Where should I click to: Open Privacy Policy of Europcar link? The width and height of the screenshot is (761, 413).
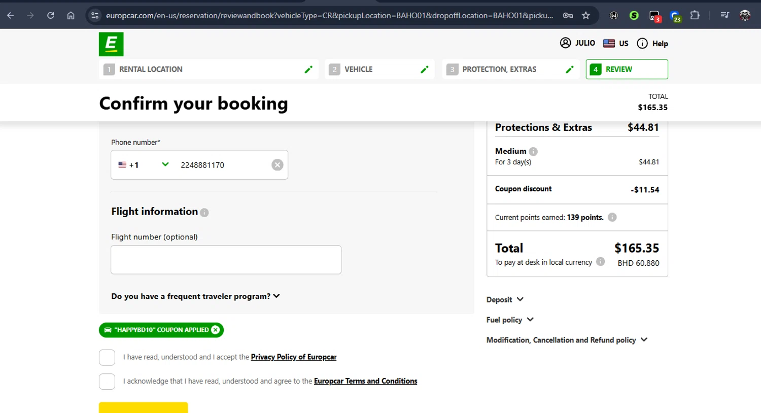(294, 357)
